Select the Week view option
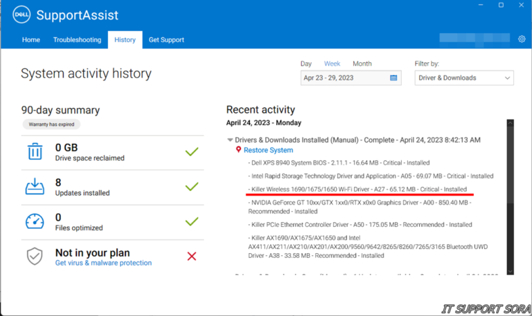532x316 pixels. [x=332, y=64]
